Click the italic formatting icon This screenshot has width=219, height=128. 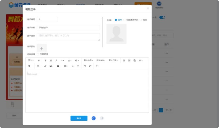click(x=56, y=60)
